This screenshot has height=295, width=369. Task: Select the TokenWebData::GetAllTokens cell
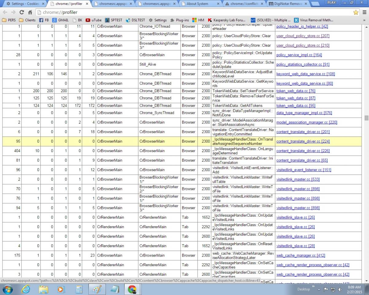click(x=243, y=106)
